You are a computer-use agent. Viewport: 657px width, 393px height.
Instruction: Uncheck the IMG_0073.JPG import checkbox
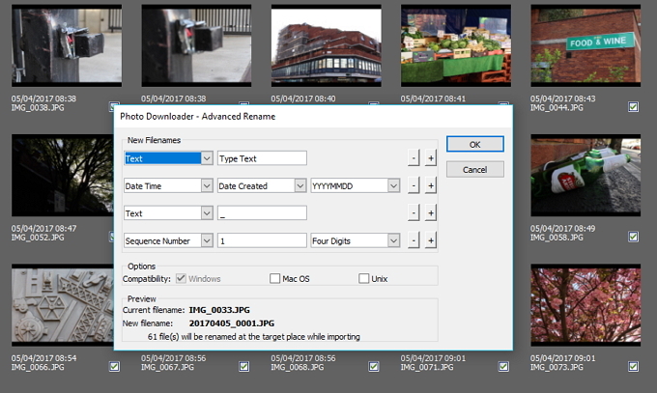click(633, 367)
